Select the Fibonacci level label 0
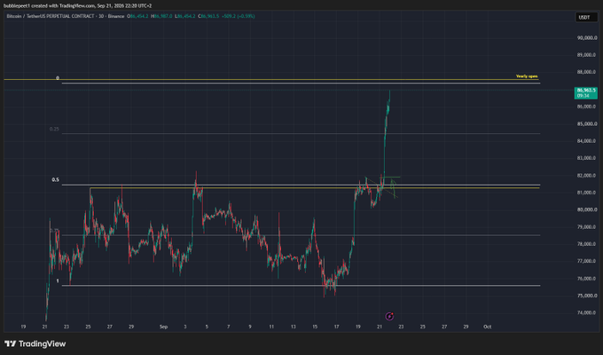603x355 pixels. click(58, 78)
